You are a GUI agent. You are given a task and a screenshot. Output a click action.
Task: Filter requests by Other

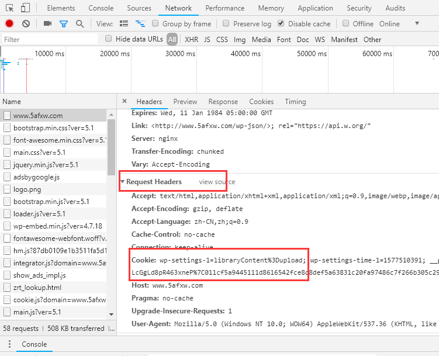click(372, 40)
